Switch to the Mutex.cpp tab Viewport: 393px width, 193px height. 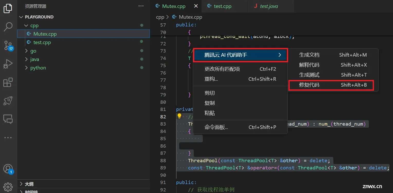tap(174, 6)
